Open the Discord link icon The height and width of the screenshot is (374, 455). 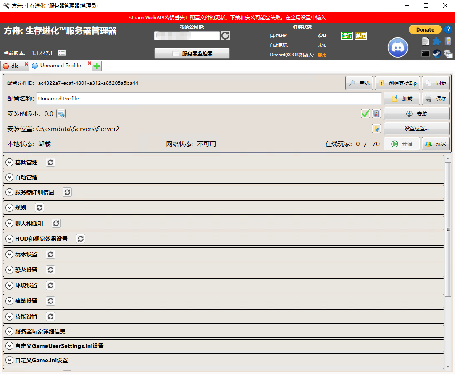pyautogui.click(x=397, y=47)
